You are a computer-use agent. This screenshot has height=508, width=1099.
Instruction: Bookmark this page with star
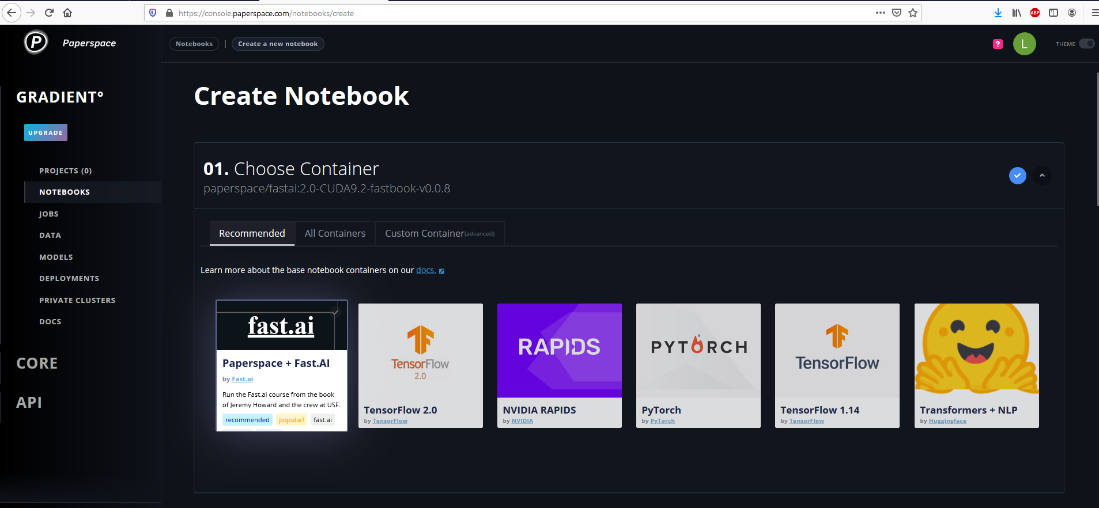point(913,13)
